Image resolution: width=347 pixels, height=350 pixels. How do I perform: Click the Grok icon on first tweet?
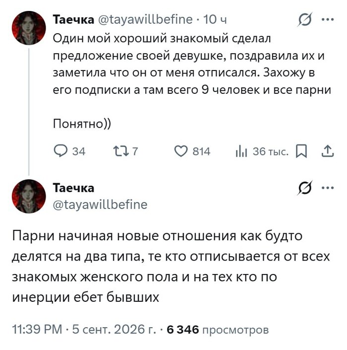tap(305, 19)
